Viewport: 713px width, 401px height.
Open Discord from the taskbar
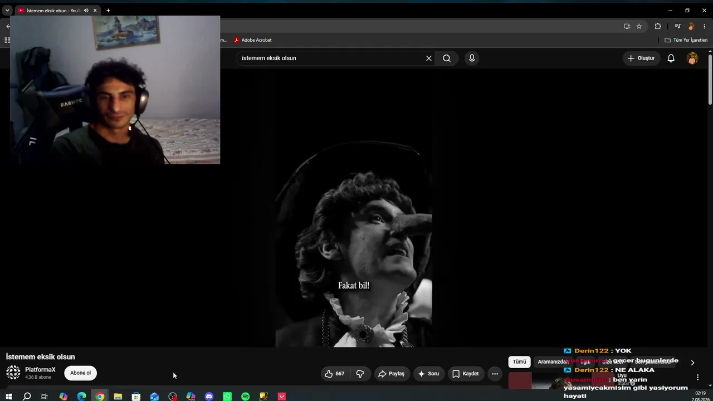click(209, 397)
